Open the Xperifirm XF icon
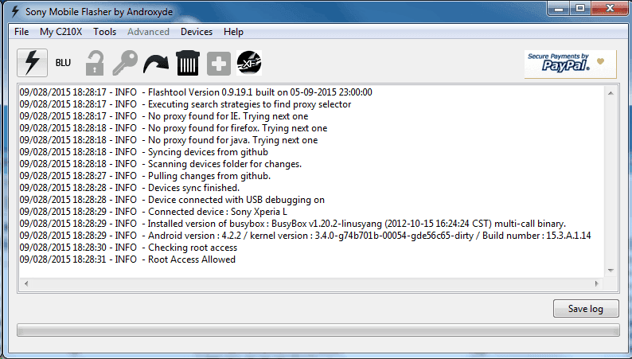 point(249,63)
